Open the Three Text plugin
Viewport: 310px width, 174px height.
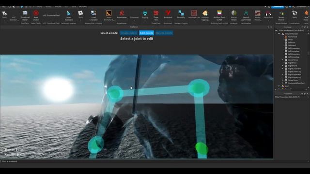tap(156, 15)
